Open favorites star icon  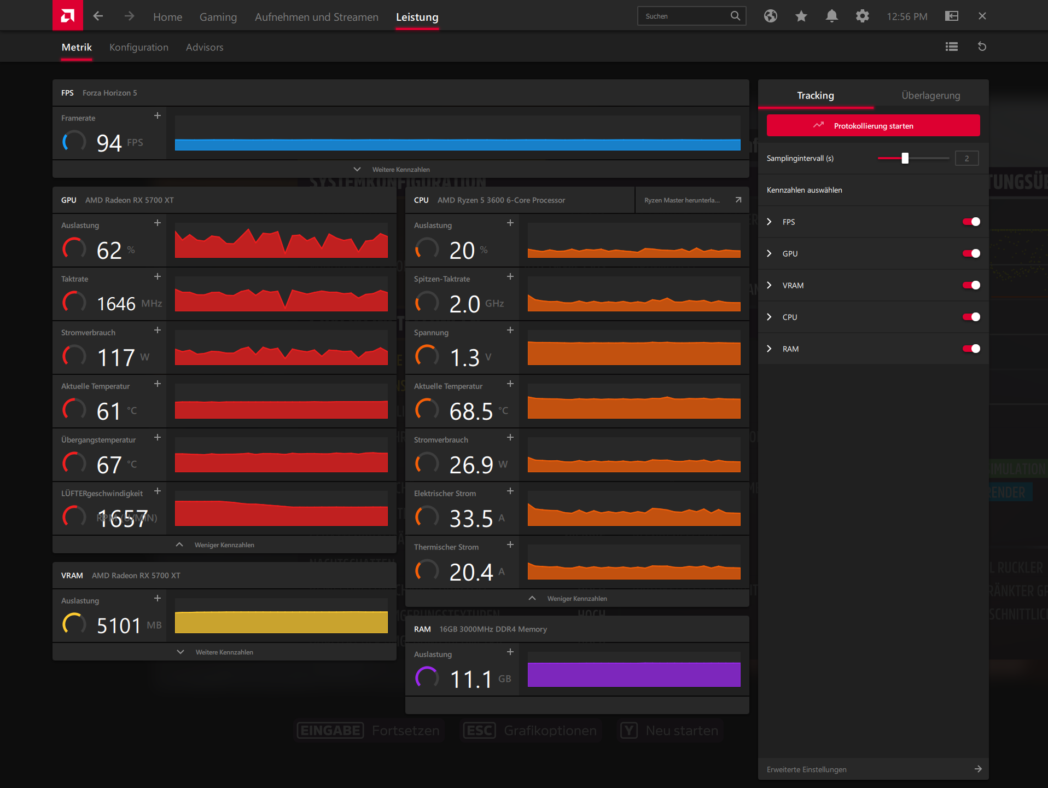point(801,16)
